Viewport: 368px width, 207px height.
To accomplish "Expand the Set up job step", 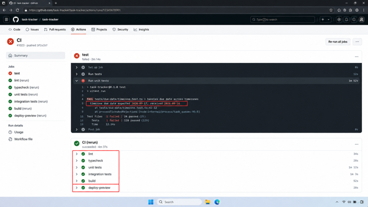I will tap(77, 67).
